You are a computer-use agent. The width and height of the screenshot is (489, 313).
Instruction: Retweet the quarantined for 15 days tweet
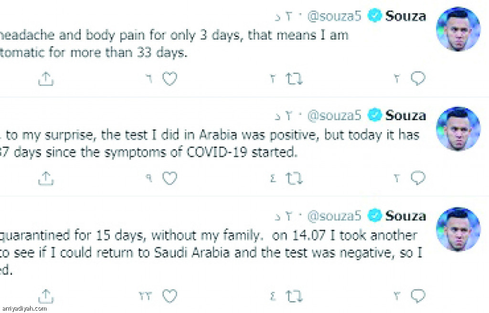coord(294,296)
